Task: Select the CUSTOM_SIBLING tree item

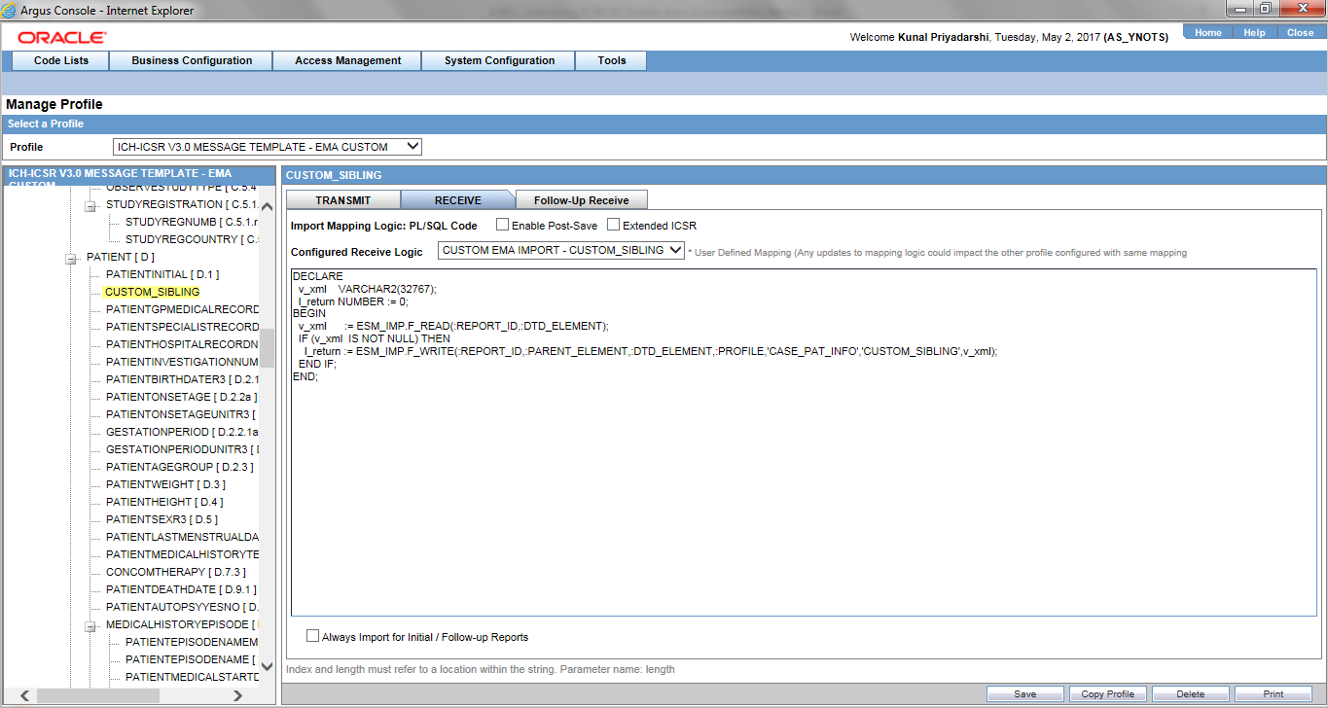Action: pyautogui.click(x=152, y=292)
